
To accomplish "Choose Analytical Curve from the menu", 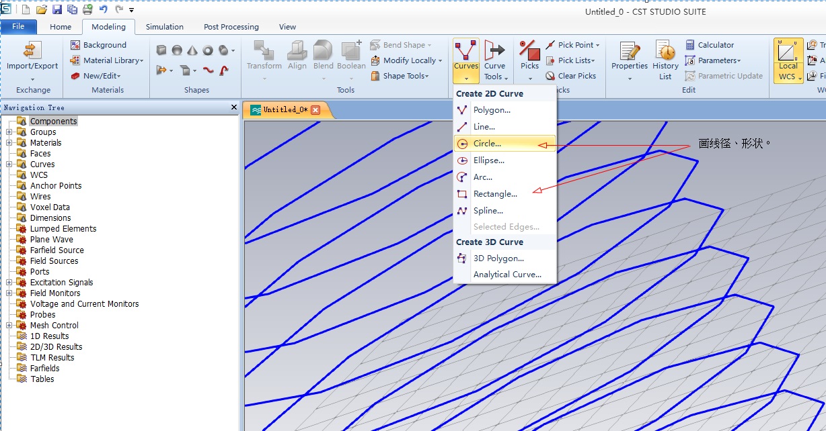I will point(505,275).
